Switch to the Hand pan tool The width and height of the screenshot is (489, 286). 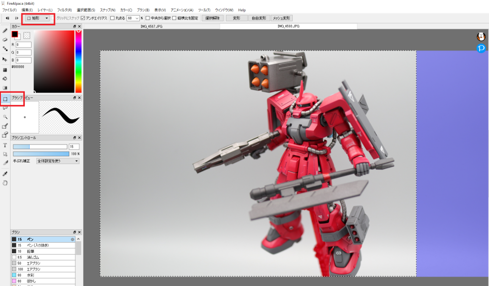click(x=5, y=183)
